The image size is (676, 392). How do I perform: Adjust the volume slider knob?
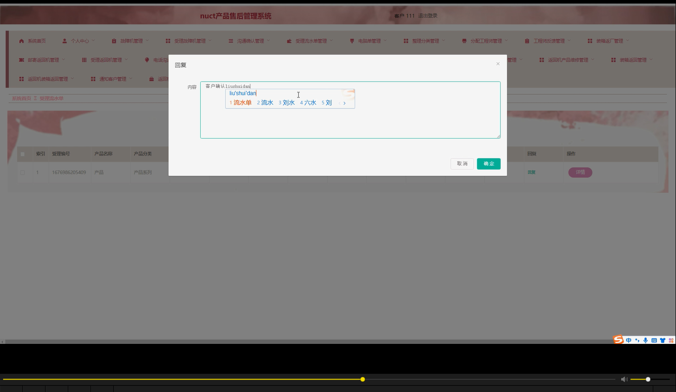click(648, 380)
